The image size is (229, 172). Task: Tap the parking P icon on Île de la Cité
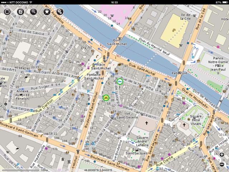[193, 57]
